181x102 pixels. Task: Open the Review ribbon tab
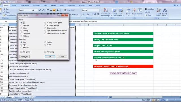[x=53, y=5]
